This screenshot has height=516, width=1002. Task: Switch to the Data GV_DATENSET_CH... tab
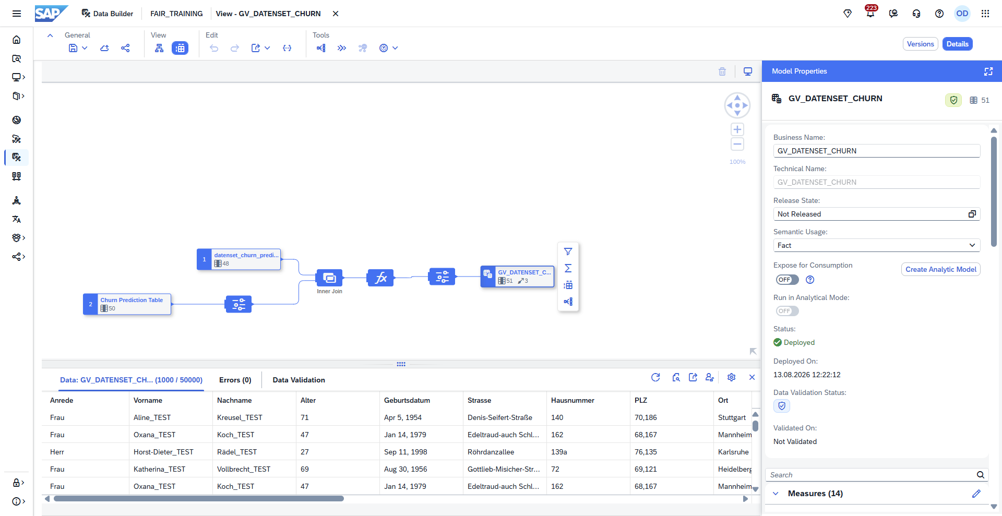[131, 380]
